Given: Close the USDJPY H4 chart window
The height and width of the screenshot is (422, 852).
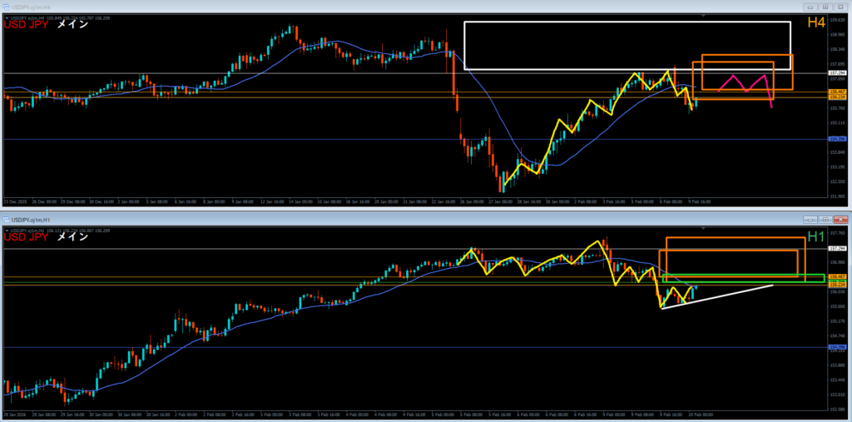Looking at the screenshot, I should pos(840,7).
